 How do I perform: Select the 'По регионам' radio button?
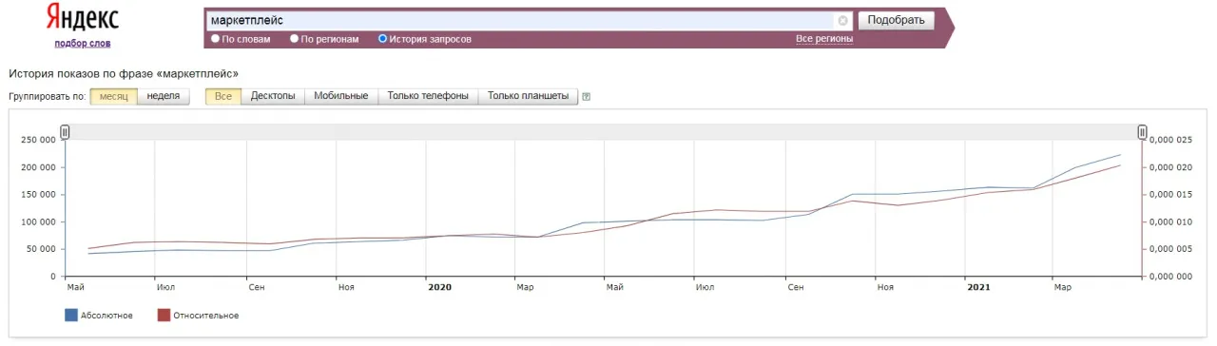click(x=295, y=39)
